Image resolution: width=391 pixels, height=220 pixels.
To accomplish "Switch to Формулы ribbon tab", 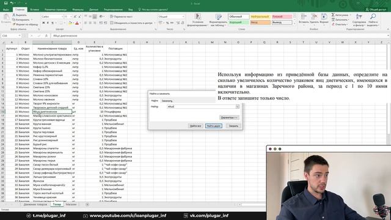I will [78, 10].
